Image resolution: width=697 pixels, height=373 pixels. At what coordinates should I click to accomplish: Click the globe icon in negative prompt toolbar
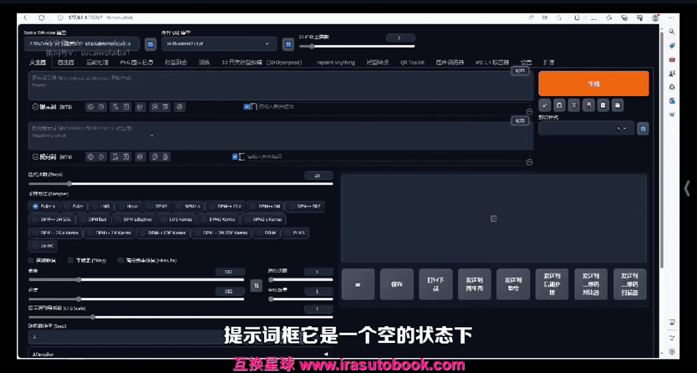91,157
